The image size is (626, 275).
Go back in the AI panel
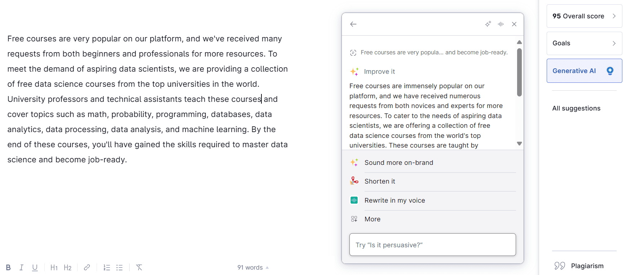[353, 24]
